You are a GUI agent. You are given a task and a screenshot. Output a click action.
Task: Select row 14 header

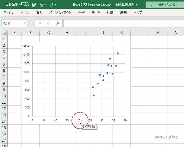(x=4, y=121)
